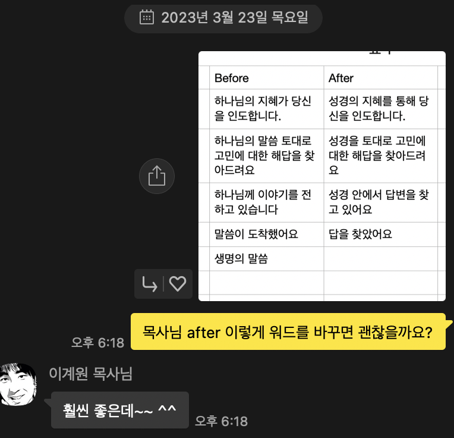
Task: Open the shared table image
Action: pyautogui.click(x=321, y=176)
